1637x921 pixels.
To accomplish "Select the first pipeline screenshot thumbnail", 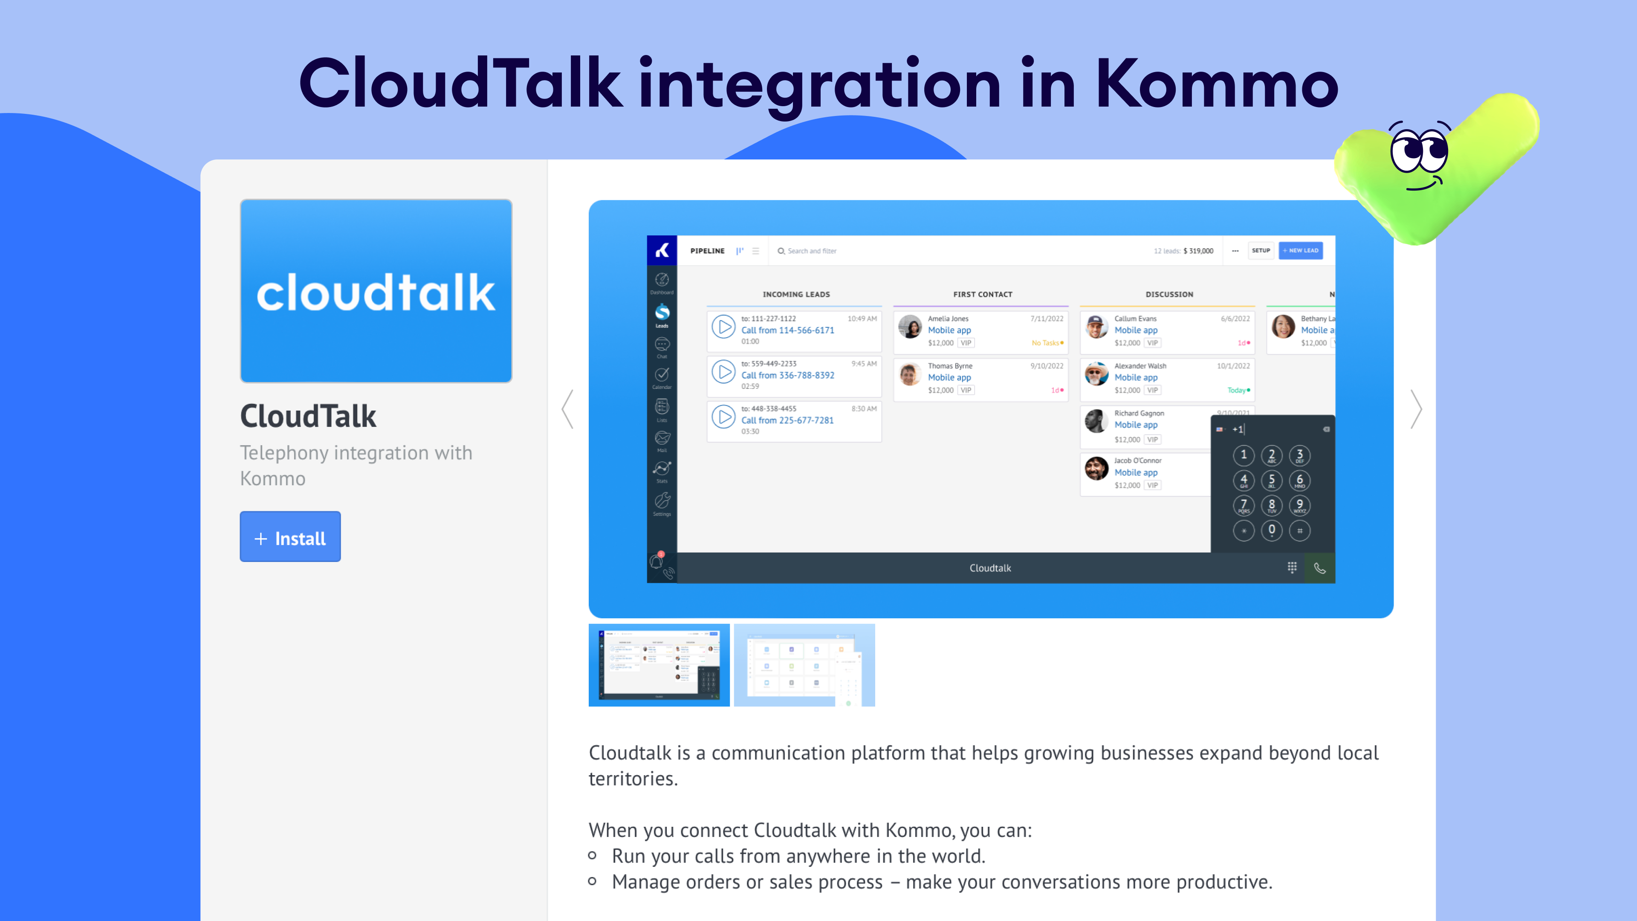I will (x=658, y=665).
